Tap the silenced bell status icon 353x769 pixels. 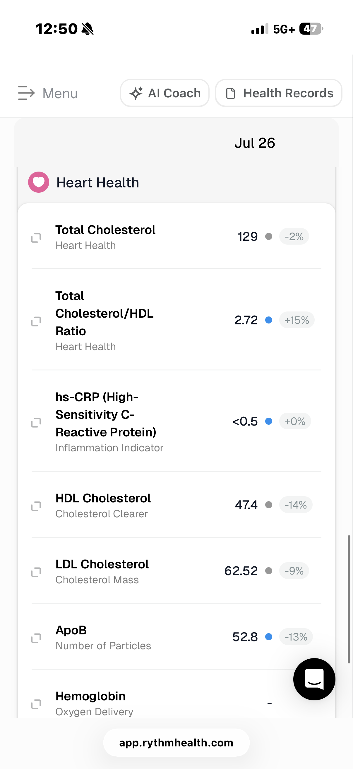pyautogui.click(x=88, y=29)
